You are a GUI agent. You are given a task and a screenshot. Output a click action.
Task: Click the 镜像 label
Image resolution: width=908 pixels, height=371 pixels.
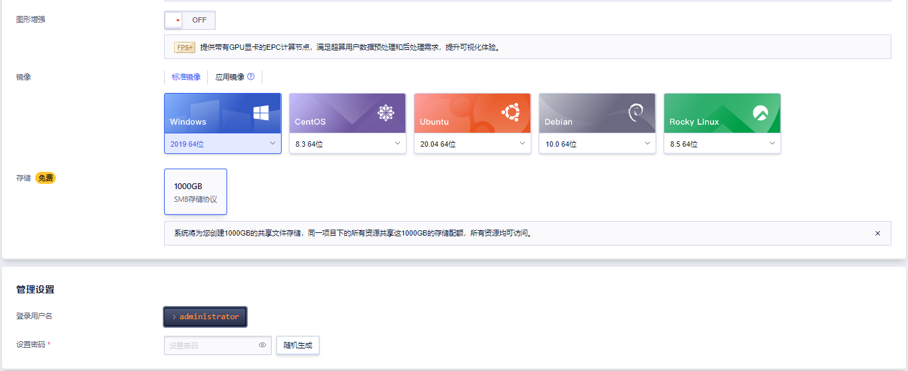point(23,77)
